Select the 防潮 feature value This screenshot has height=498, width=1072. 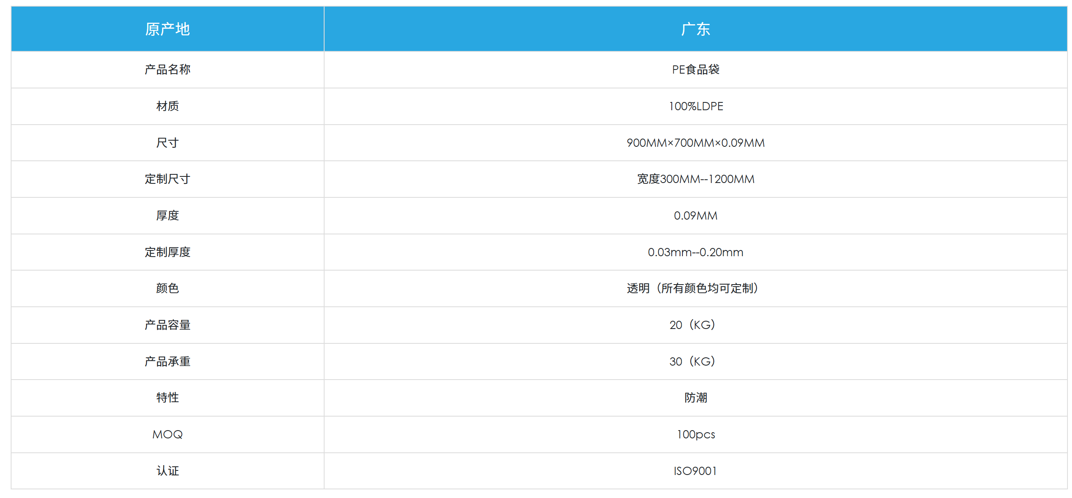(695, 398)
